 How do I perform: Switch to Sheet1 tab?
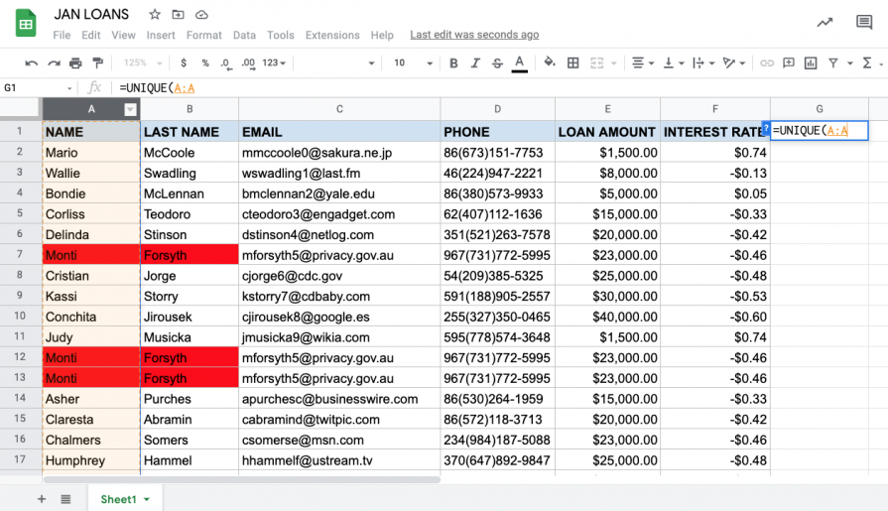[x=125, y=499]
